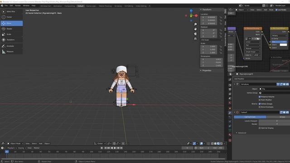Image resolution: width=290 pixels, height=163 pixels.
Task: Open the File menu
Action: pyautogui.click(x=6, y=6)
